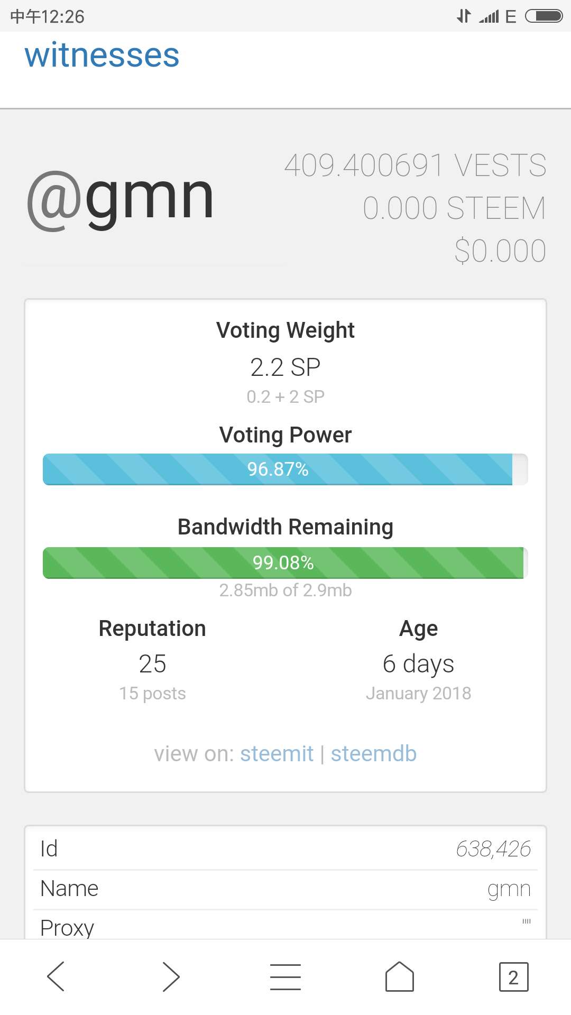The width and height of the screenshot is (571, 1015).
Task: Tap the 409.400691 VESTS balance
Action: pyautogui.click(x=415, y=165)
